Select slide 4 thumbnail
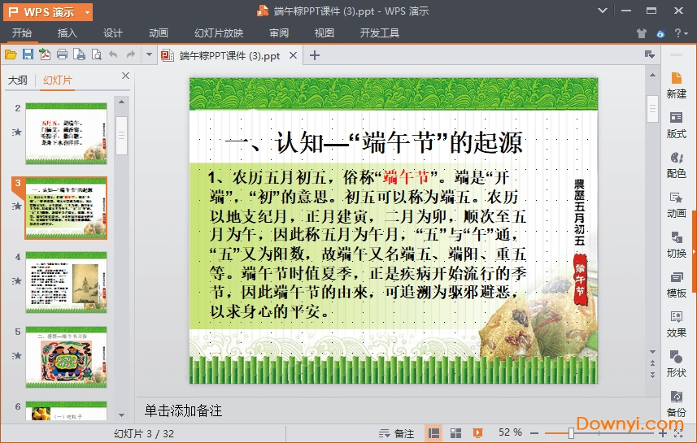Image resolution: width=697 pixels, height=443 pixels. pos(66,280)
